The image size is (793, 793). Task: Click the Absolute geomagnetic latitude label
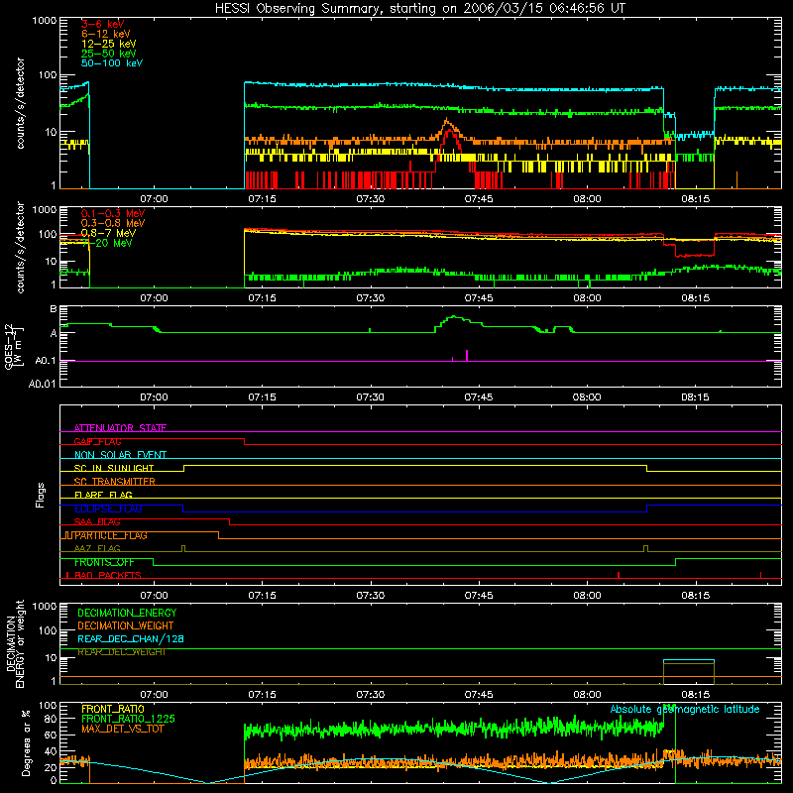point(685,709)
